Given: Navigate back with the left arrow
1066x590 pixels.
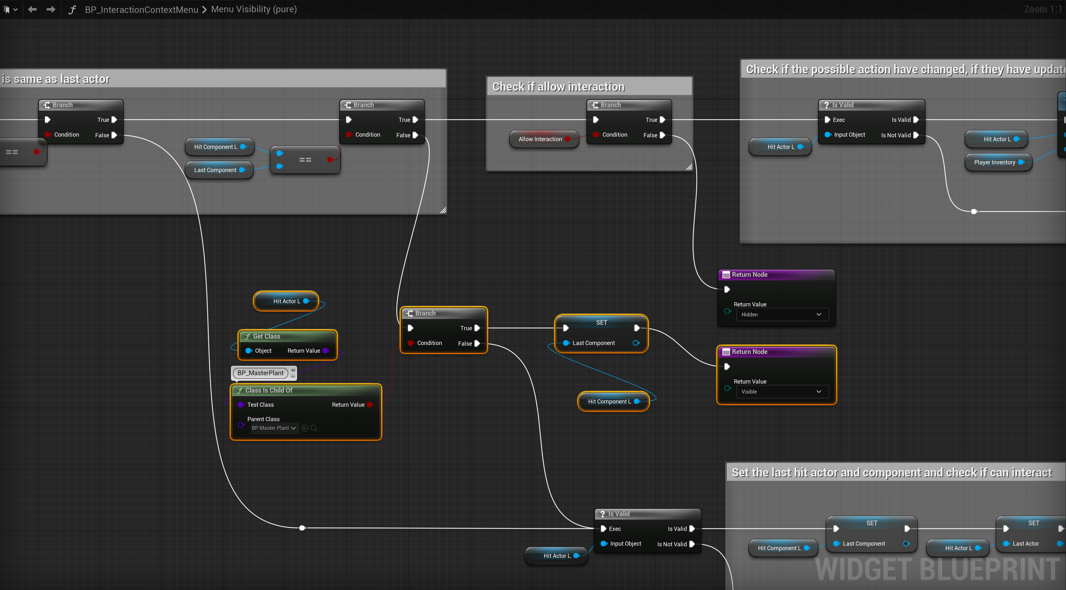Looking at the screenshot, I should (32, 9).
